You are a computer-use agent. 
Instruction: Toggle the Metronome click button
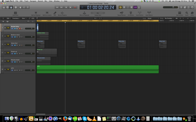139,7
